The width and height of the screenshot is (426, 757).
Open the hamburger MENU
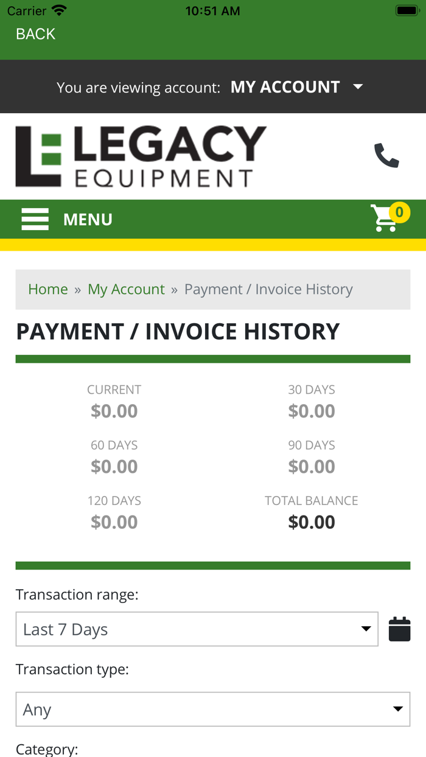[x=35, y=219]
